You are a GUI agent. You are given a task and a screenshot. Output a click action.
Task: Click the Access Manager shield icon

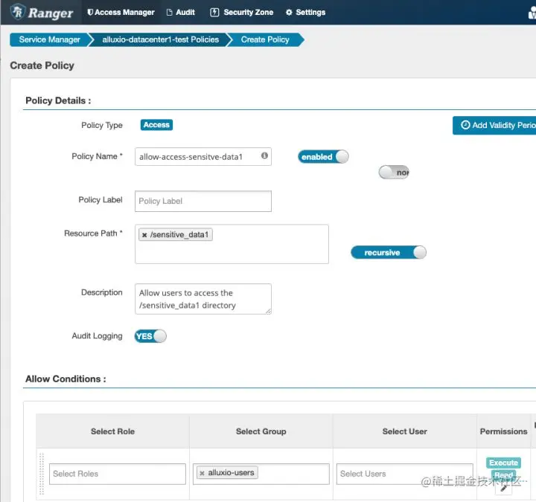click(x=90, y=13)
